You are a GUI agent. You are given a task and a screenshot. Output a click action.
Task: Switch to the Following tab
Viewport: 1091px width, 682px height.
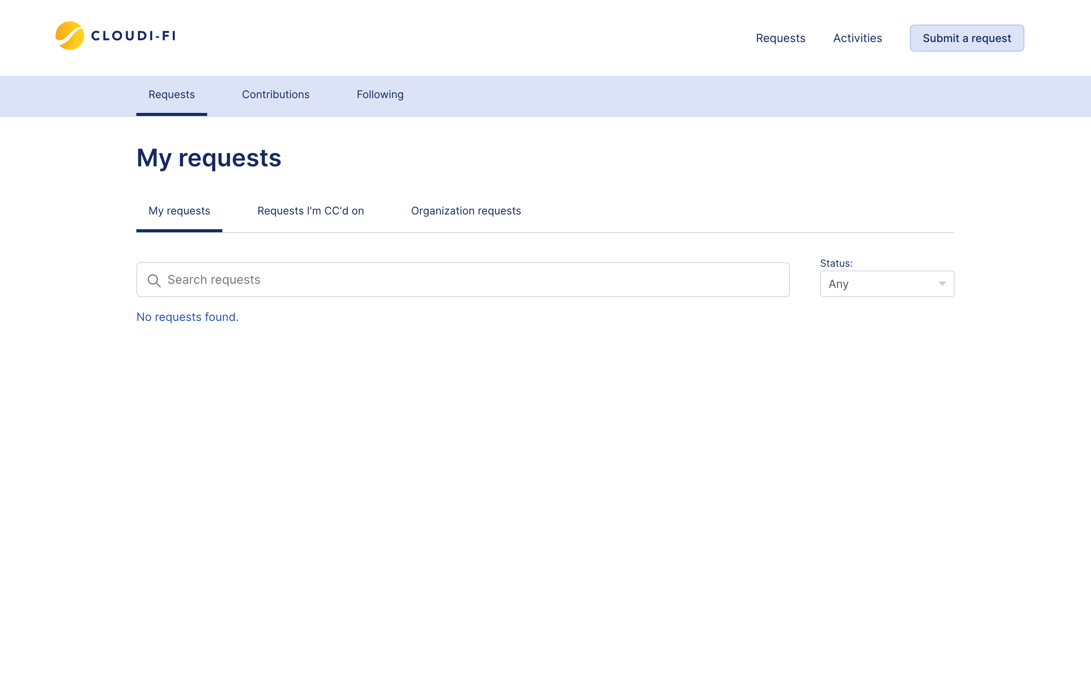pos(380,95)
